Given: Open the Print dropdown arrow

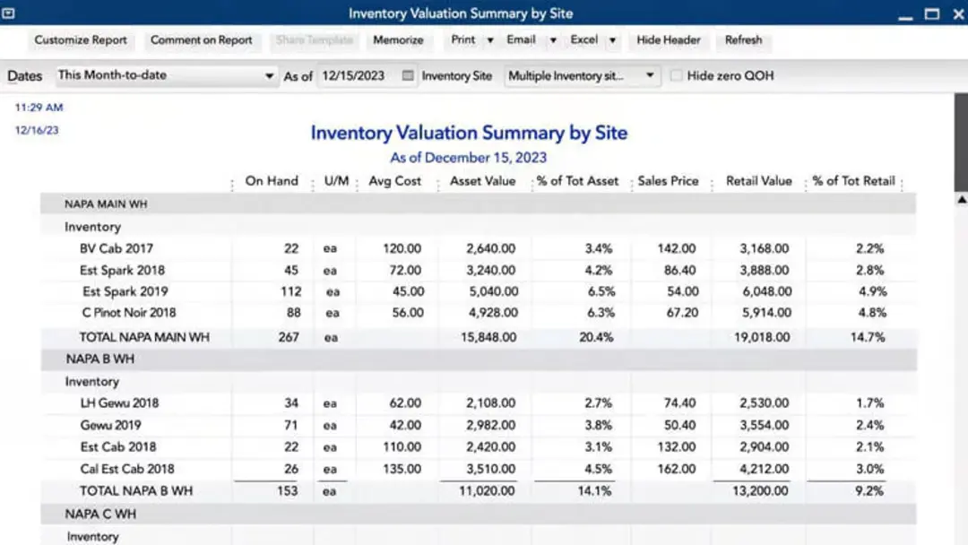Looking at the screenshot, I should click(x=490, y=40).
